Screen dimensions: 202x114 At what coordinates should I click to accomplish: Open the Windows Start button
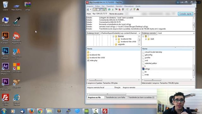(4, 111)
